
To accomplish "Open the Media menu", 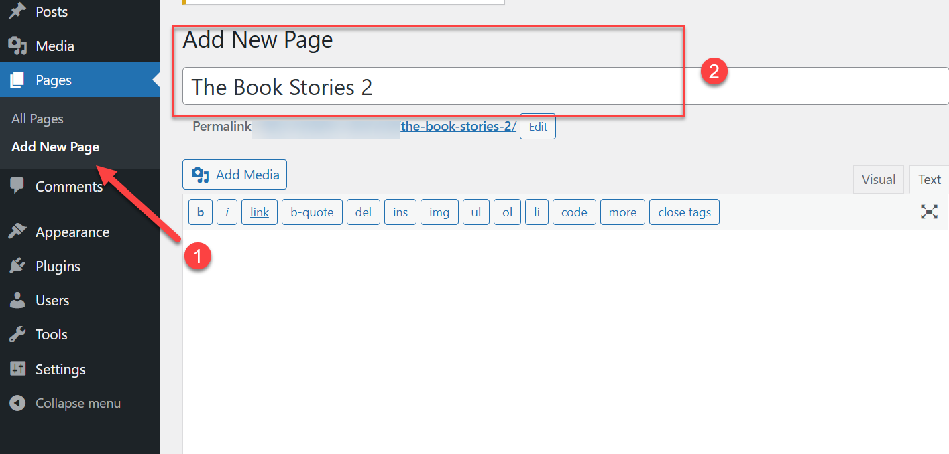I will pos(55,46).
